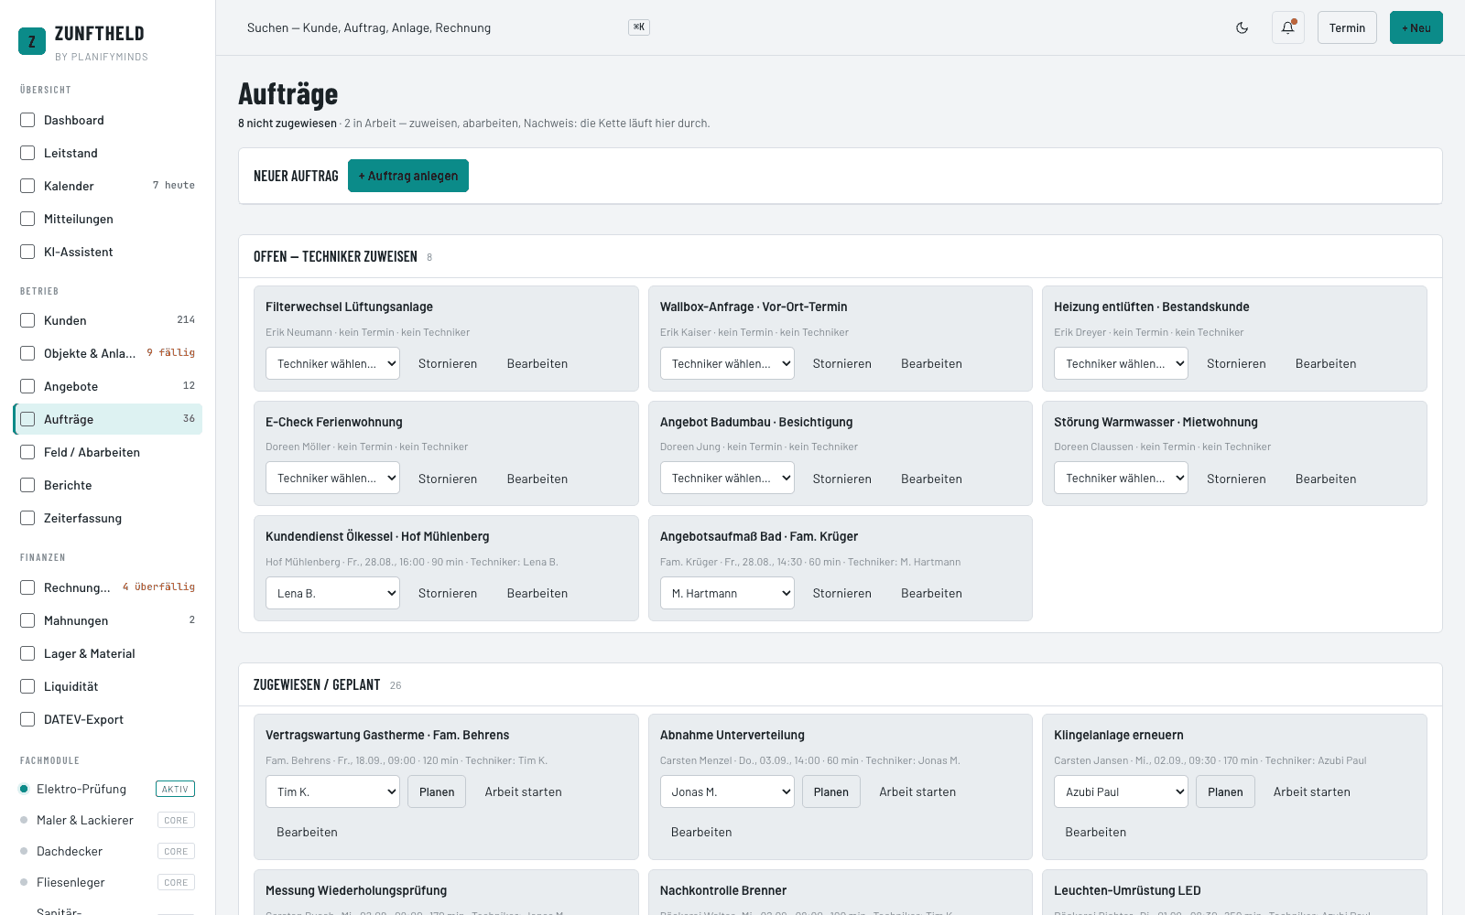Bearbeiten the Angebotsaufmaß Bad order
Screen dimensions: 1465x915
point(931,593)
